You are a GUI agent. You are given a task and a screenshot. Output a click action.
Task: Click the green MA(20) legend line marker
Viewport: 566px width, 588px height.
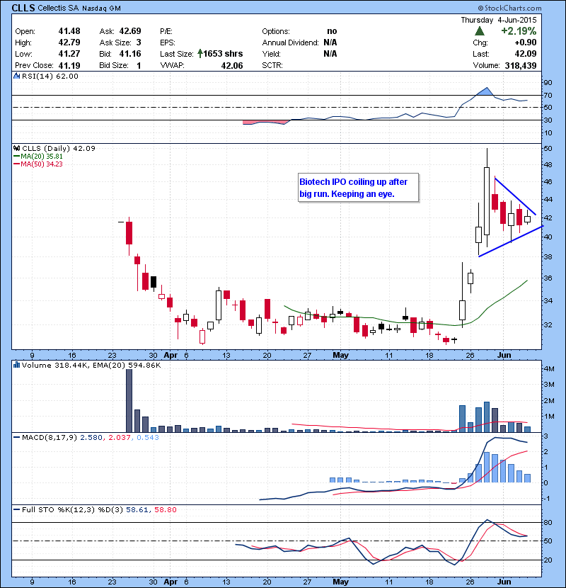point(16,157)
